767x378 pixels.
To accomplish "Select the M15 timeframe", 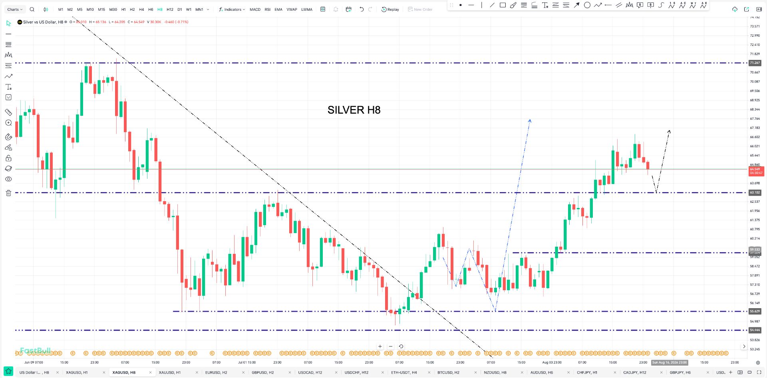I will [101, 10].
